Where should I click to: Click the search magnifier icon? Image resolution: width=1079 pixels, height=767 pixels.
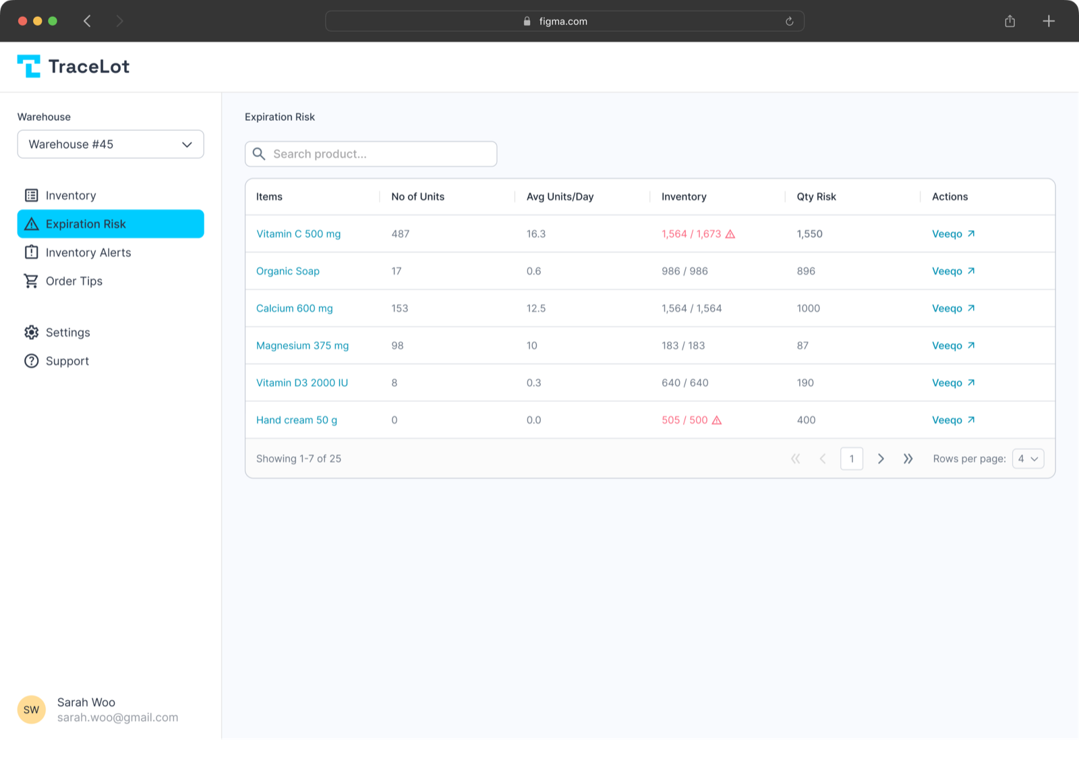pos(258,154)
